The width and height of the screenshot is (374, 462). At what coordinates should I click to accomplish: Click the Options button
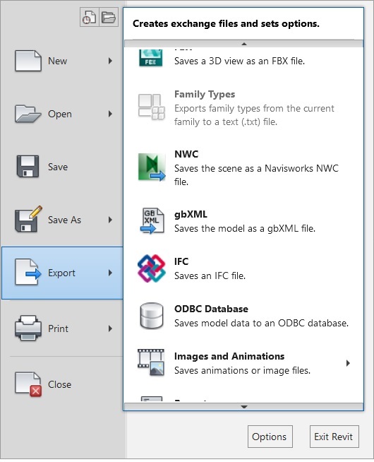click(270, 437)
